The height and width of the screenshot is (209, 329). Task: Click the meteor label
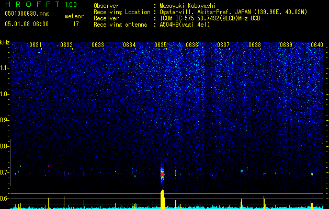(74, 16)
